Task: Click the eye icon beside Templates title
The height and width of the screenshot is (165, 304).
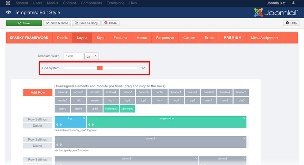Action: point(9,12)
